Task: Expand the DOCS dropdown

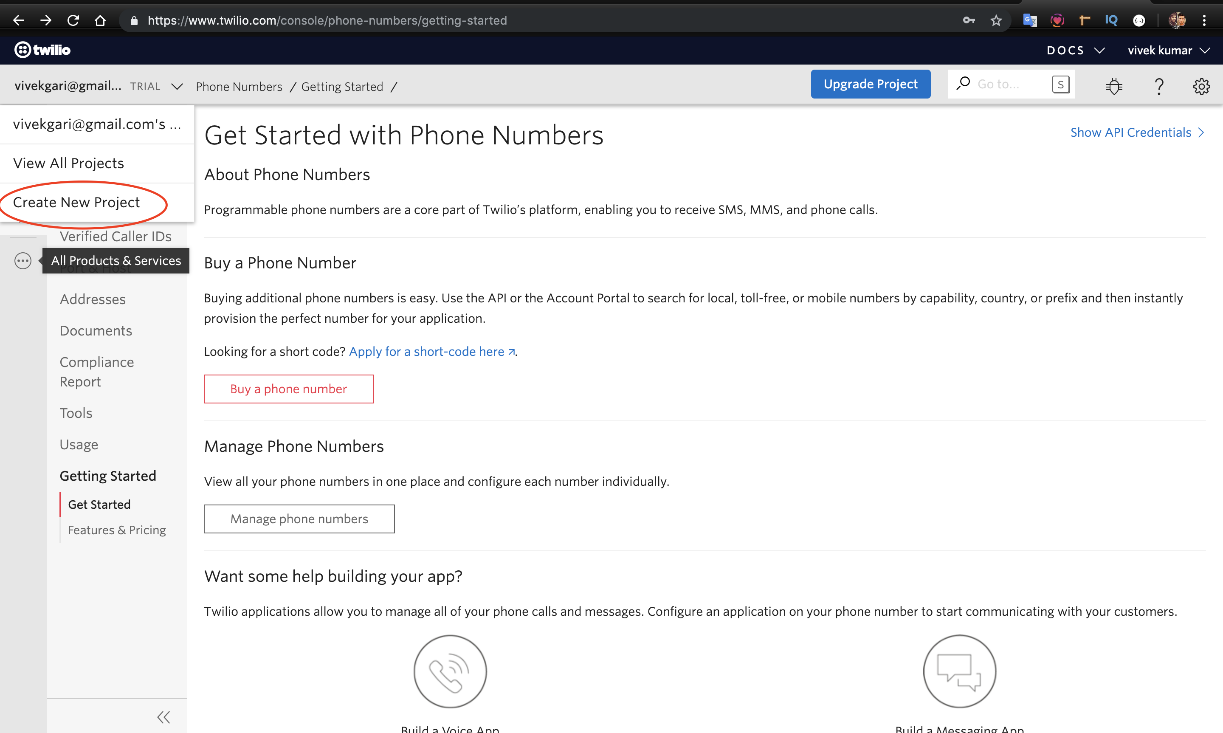Action: [x=1075, y=51]
